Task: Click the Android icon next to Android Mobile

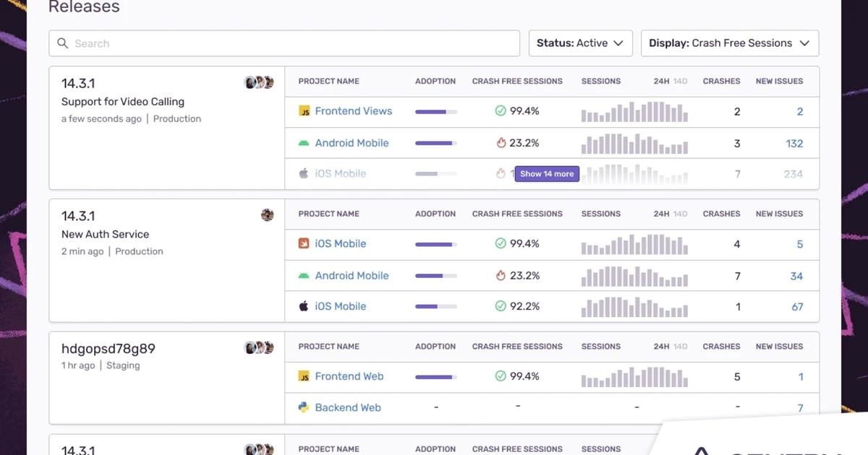Action: [x=305, y=143]
